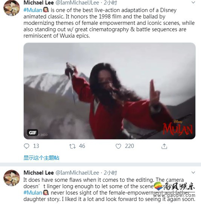This screenshot has height=204, width=201.
Task: Open the #Mulan hashtag in second tweet
Action: coord(33,193)
